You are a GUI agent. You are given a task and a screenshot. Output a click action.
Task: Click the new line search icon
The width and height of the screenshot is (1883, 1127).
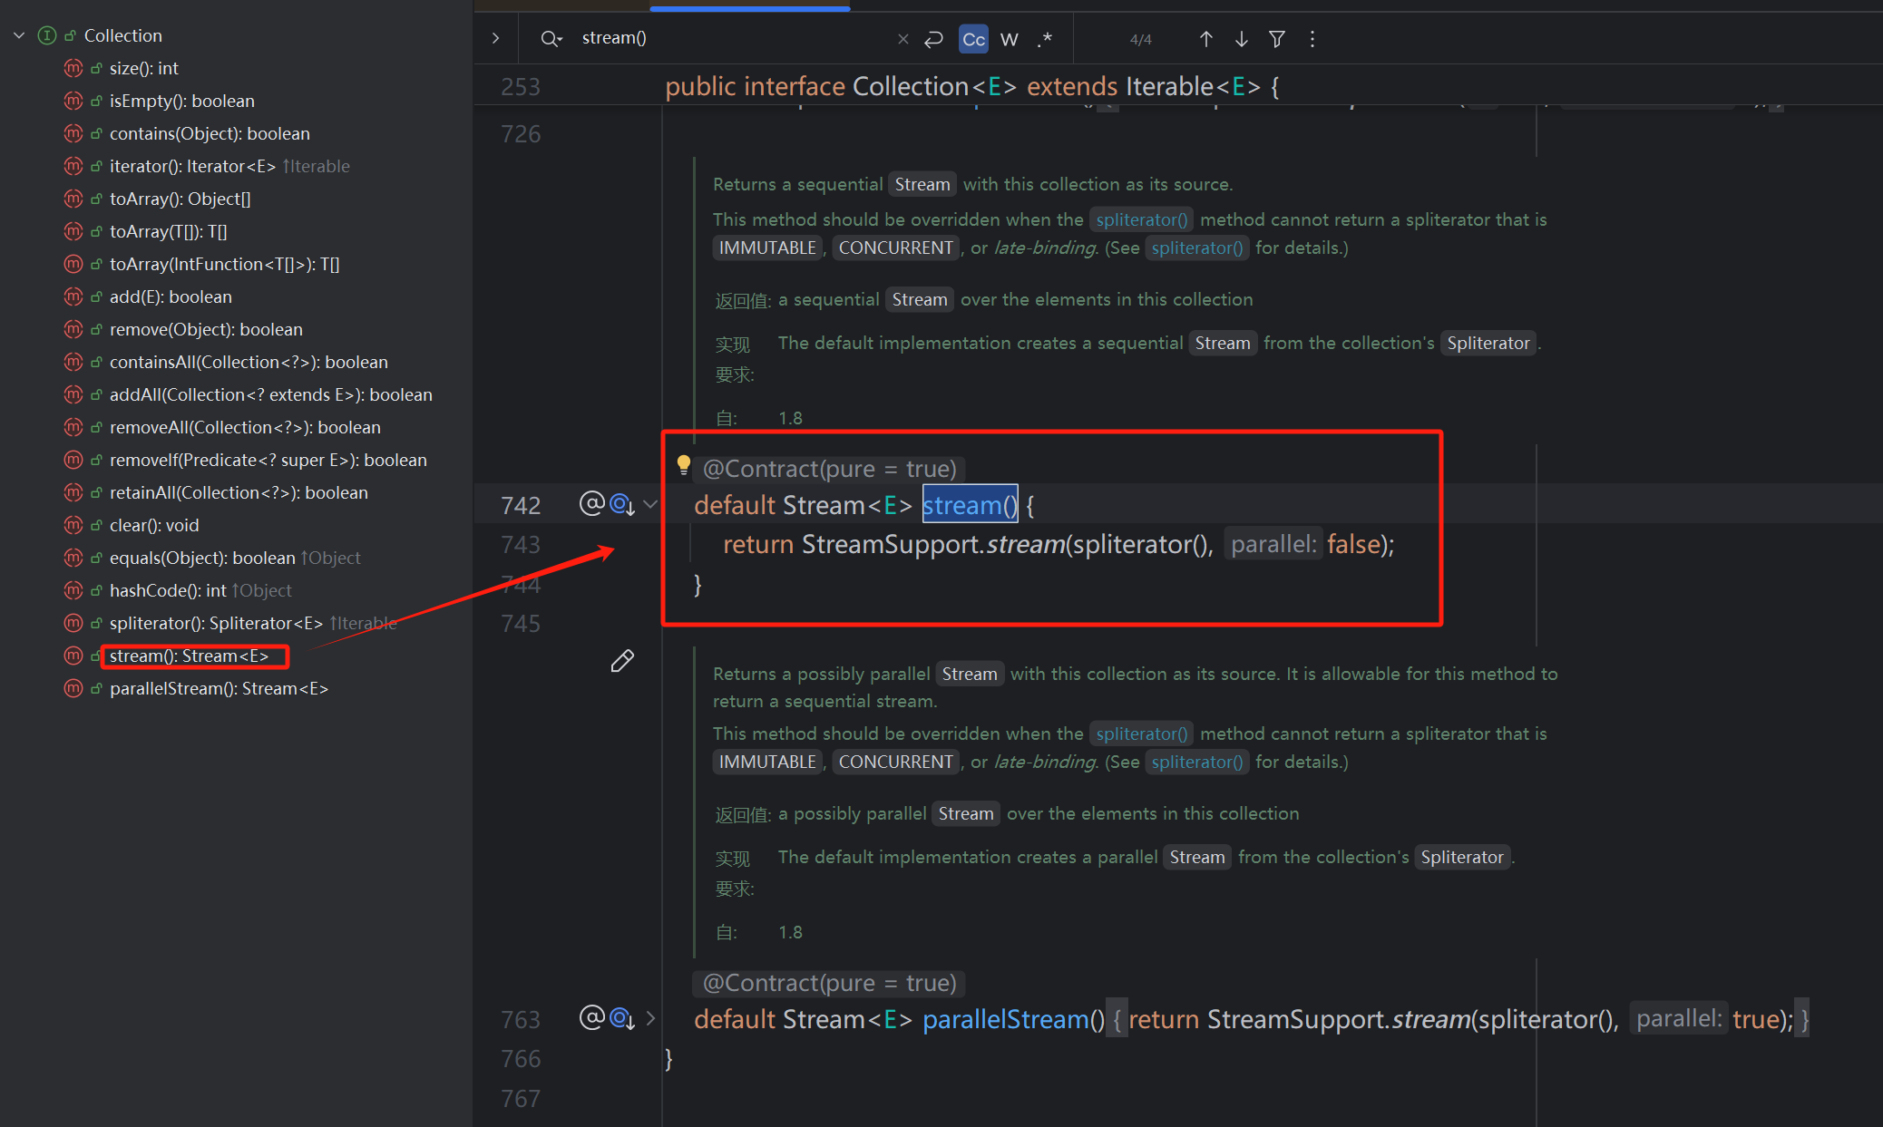pos(933,39)
